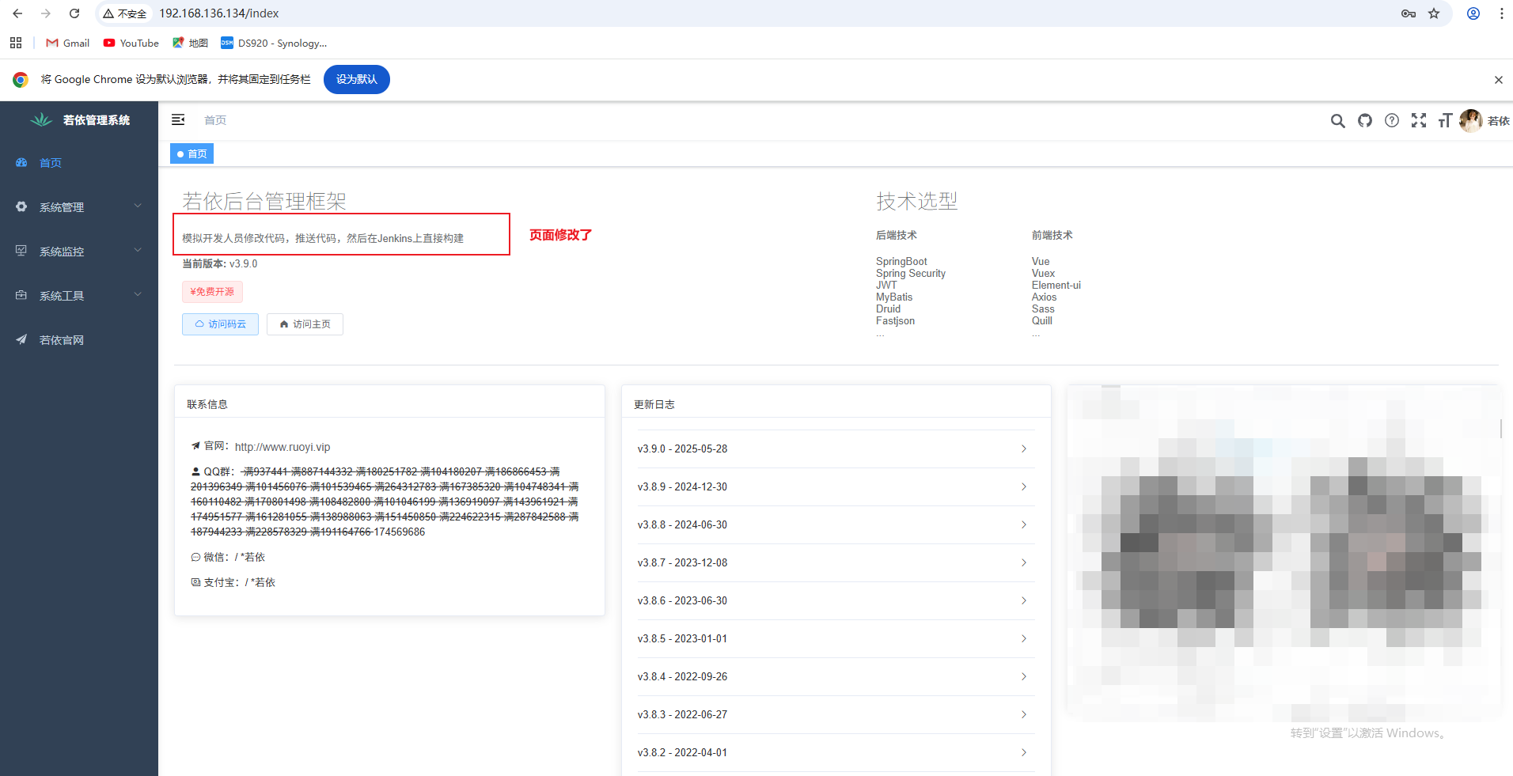Click the final QQ group number 174569686
Image resolution: width=1513 pixels, height=776 pixels.
pos(399,532)
